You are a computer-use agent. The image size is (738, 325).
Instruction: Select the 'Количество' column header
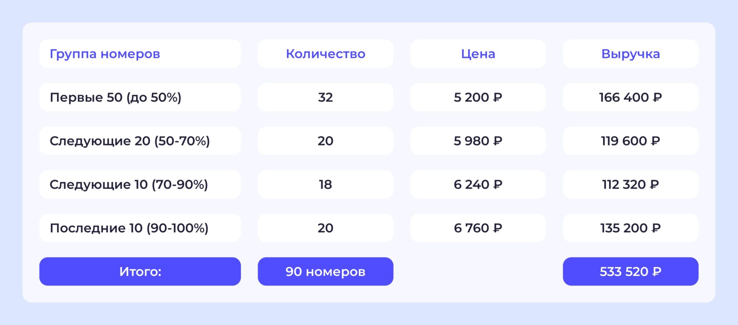pyautogui.click(x=326, y=54)
